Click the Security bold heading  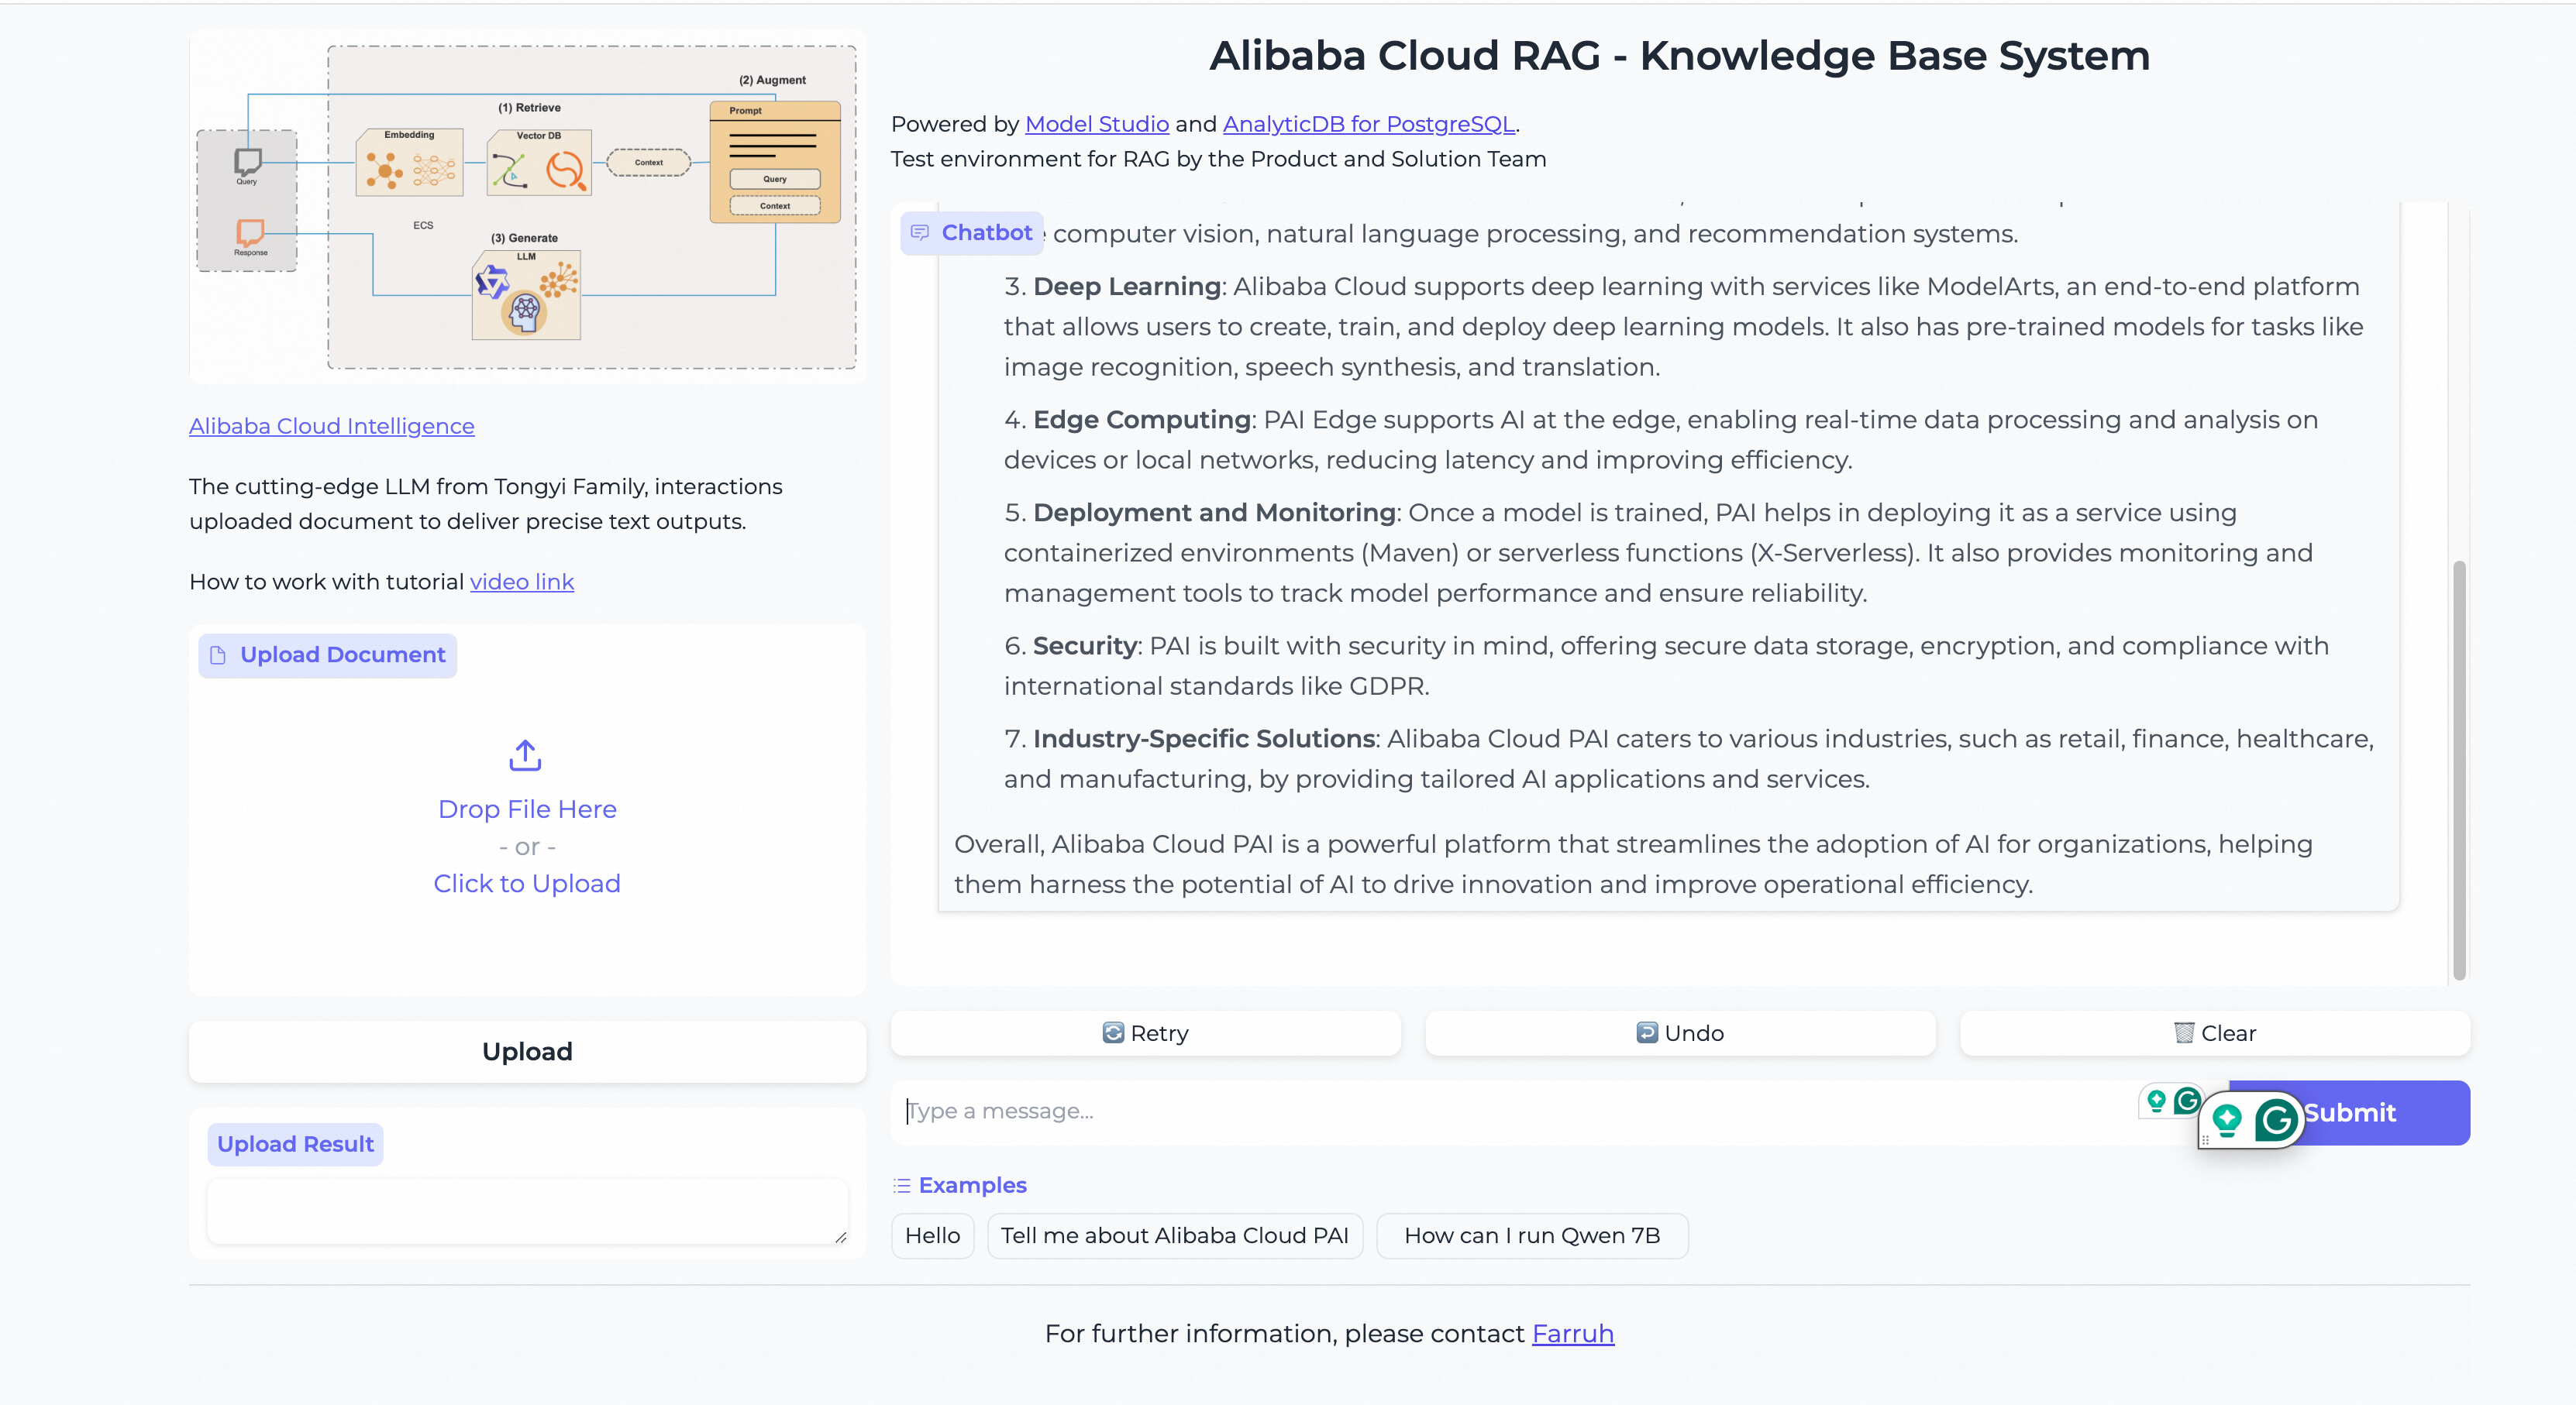click(1085, 645)
